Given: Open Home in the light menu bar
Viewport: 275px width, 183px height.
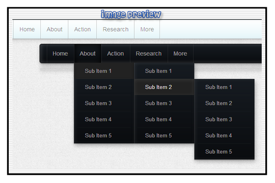Looking at the screenshot, I should [27, 29].
